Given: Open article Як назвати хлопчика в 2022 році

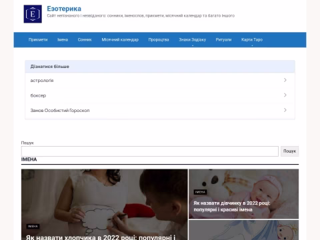Looking at the screenshot, I should [101, 237].
